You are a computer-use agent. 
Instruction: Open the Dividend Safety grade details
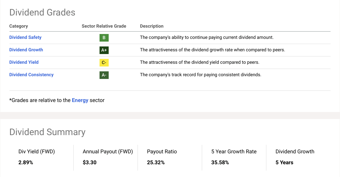(x=25, y=37)
